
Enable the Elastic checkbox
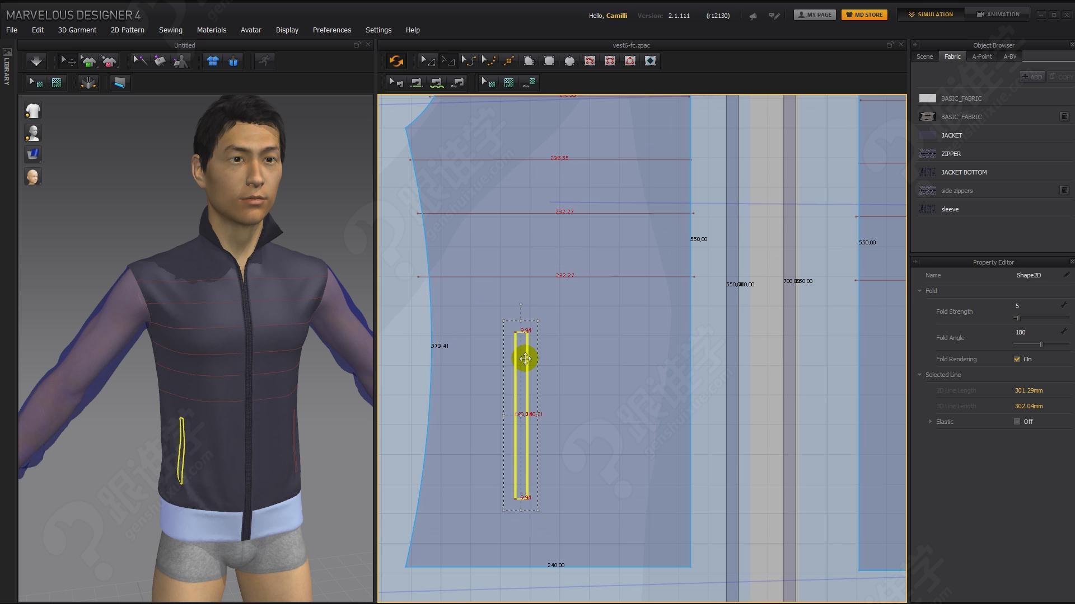(x=1017, y=422)
